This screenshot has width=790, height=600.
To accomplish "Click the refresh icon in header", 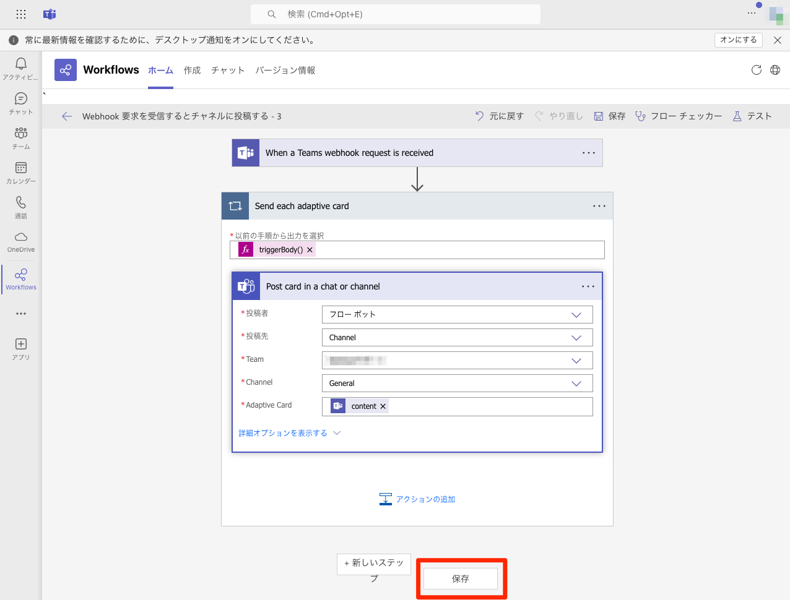I will click(757, 70).
